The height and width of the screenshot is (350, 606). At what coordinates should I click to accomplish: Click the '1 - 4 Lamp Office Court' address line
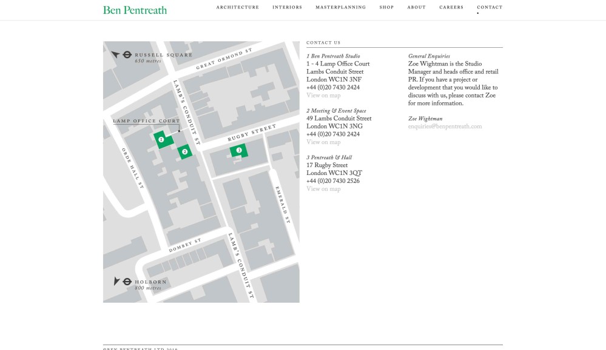click(x=338, y=64)
